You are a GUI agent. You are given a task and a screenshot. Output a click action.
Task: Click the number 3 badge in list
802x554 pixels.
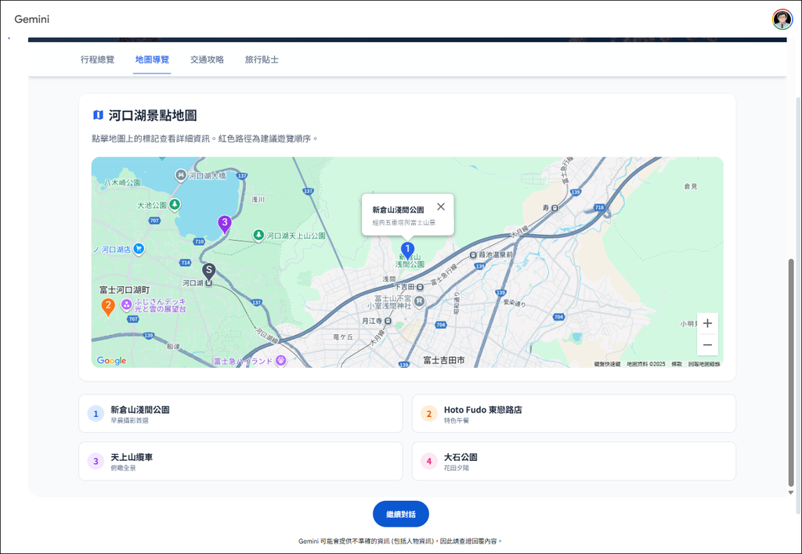pyautogui.click(x=96, y=461)
